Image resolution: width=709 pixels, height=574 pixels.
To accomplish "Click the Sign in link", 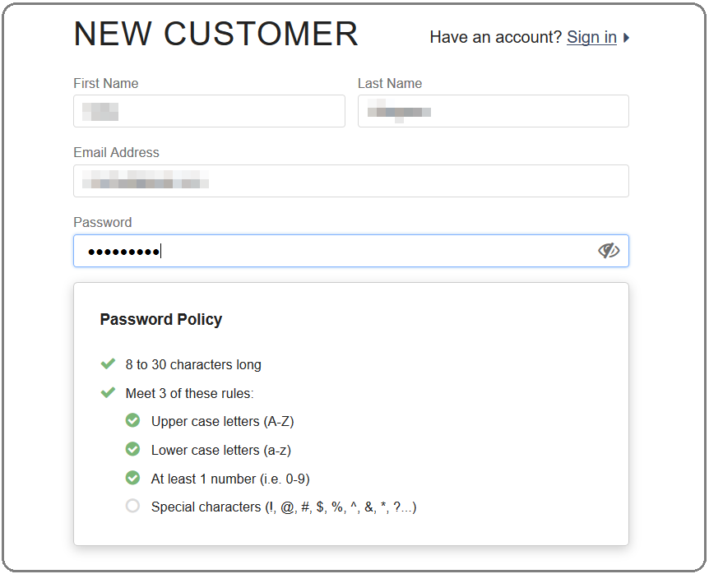I will (x=591, y=37).
